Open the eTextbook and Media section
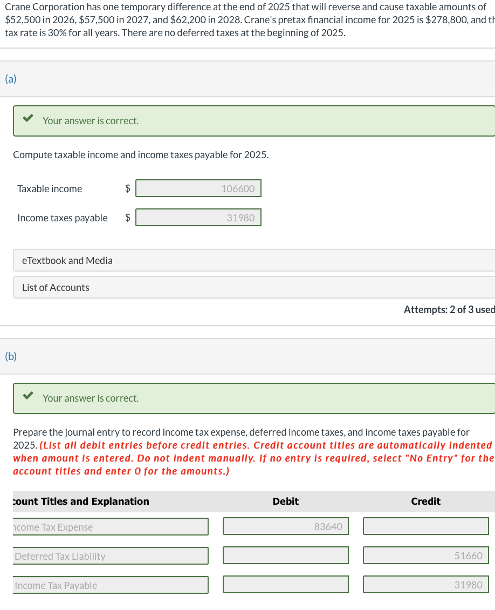Screen dimensions: 495x610 click(254, 260)
